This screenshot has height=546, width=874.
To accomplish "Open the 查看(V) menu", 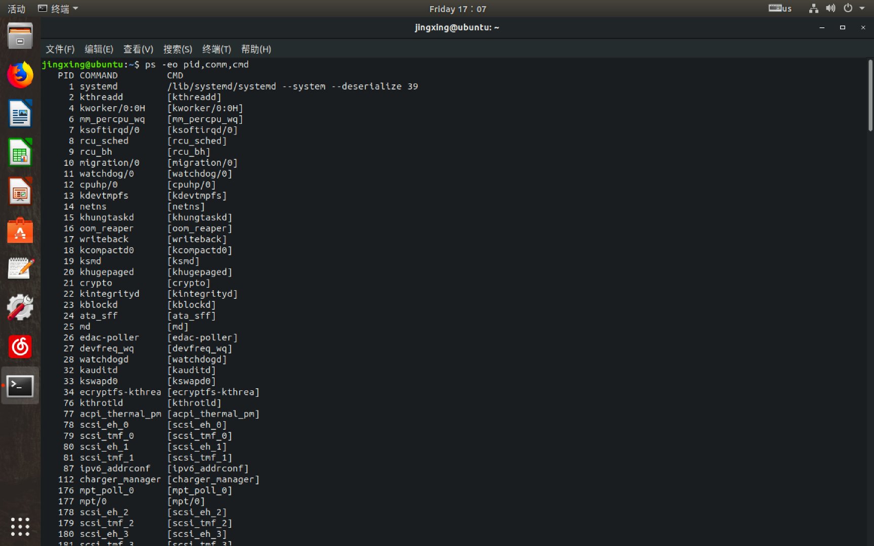I will pos(138,49).
